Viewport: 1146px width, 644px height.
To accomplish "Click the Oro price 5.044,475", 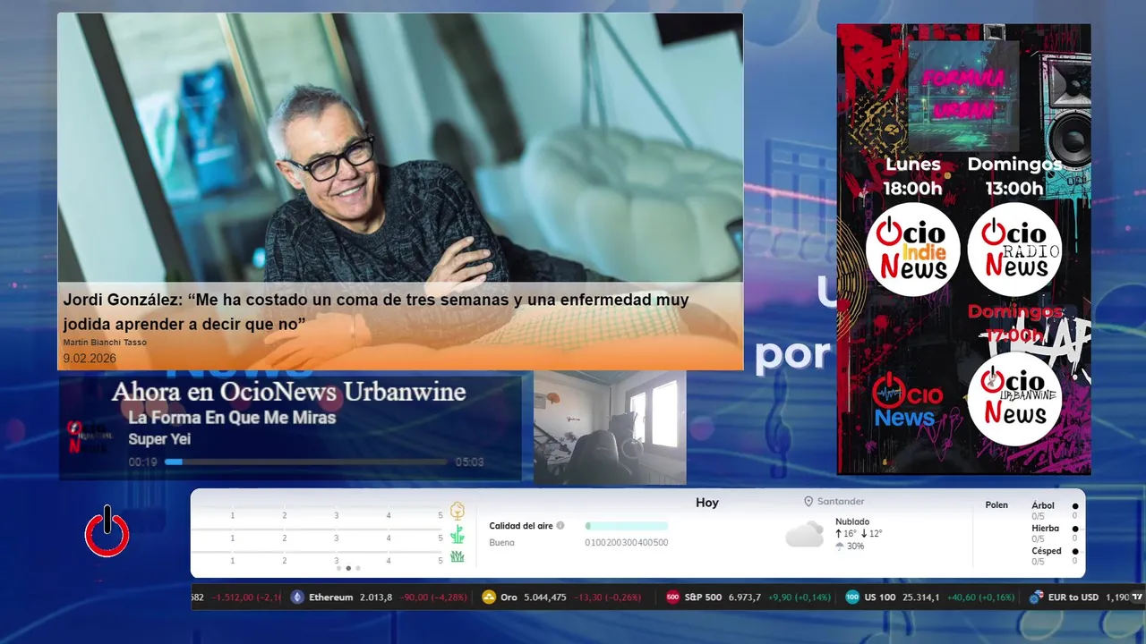I will click(544, 597).
